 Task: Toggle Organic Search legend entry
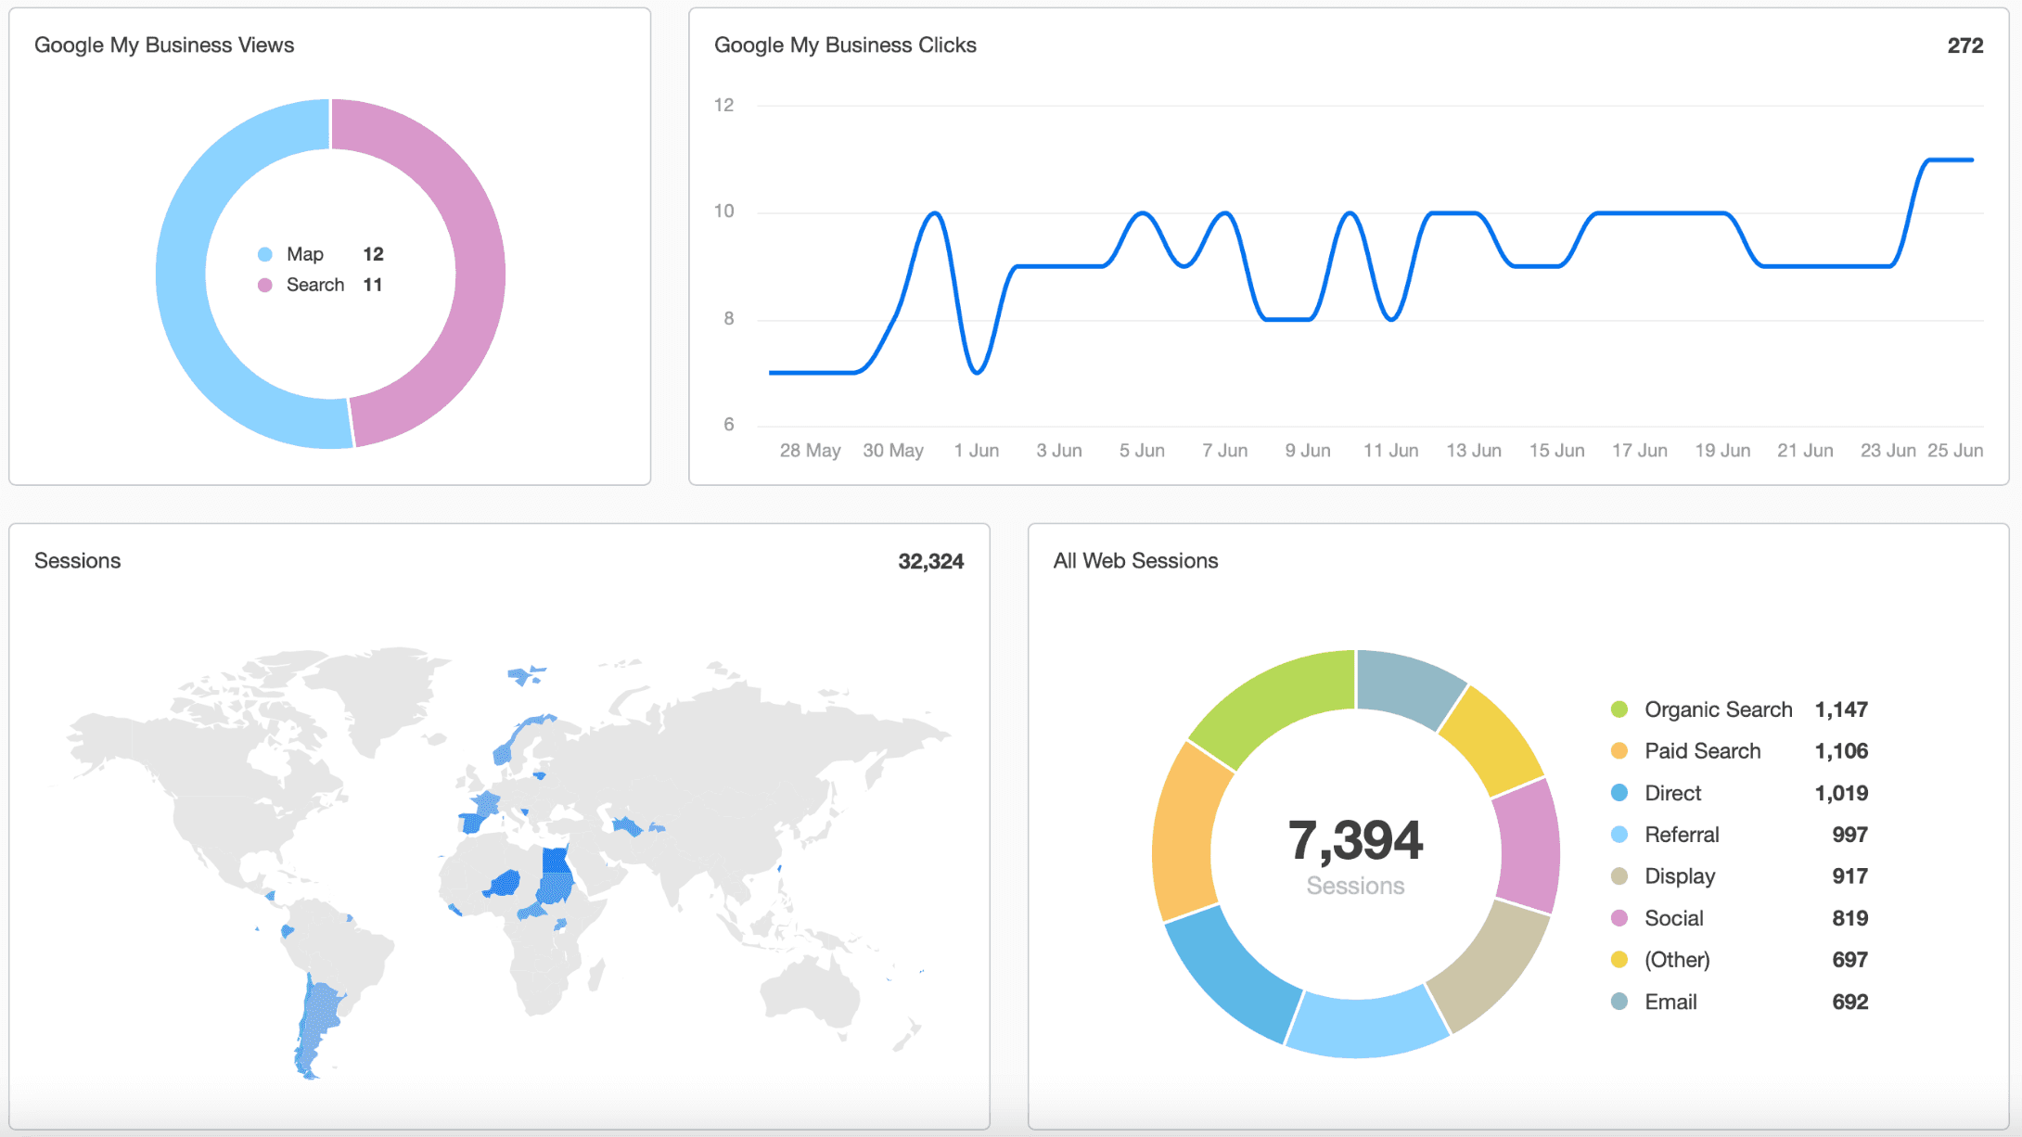click(1717, 709)
